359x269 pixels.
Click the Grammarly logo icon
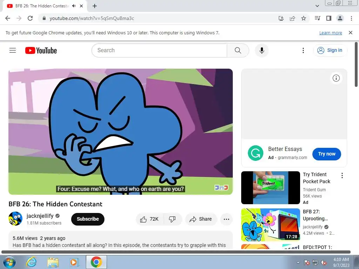point(256,153)
